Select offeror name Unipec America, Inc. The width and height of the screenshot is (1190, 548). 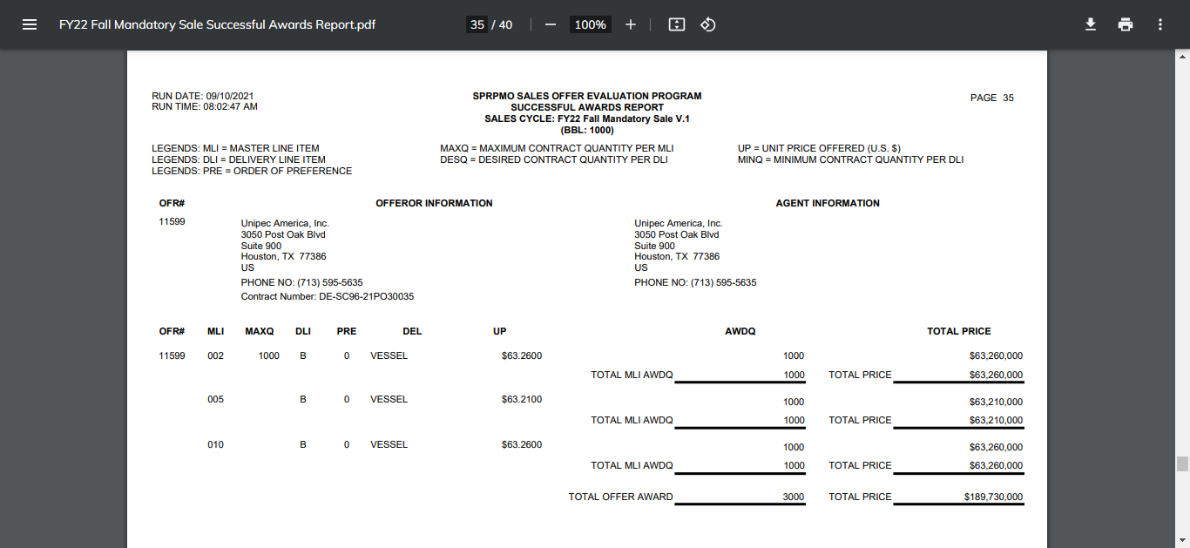click(285, 223)
